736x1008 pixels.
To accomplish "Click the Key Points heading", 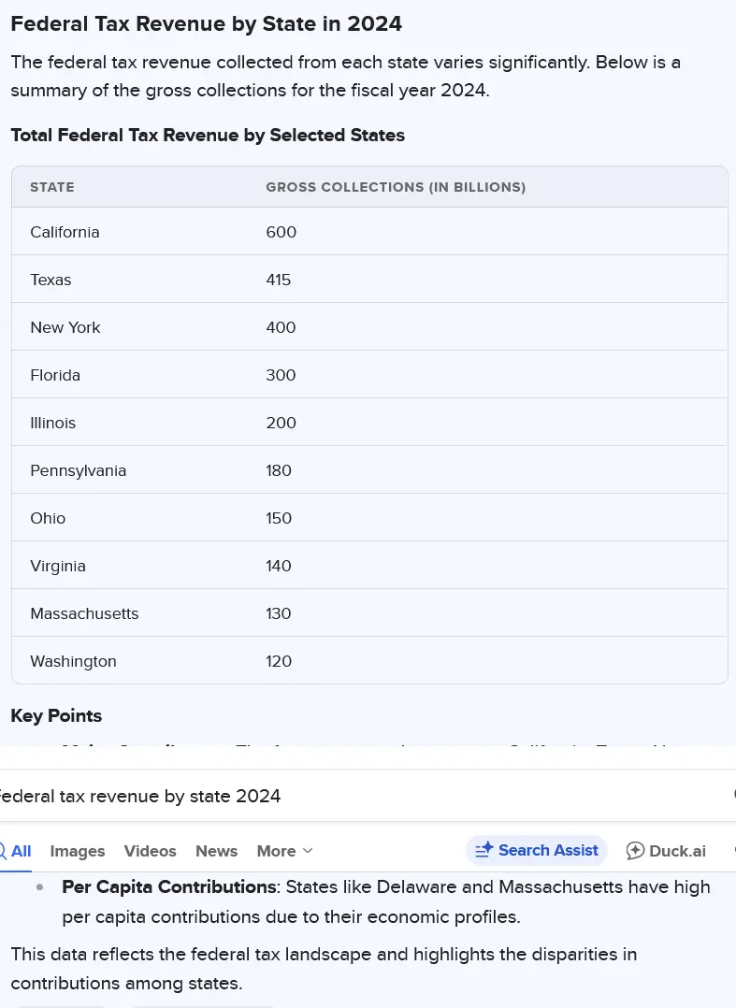I will [x=56, y=715].
